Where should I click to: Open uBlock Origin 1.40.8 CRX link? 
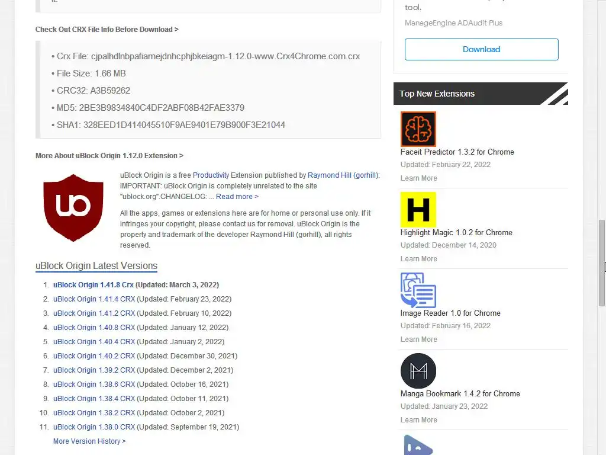[94, 328]
